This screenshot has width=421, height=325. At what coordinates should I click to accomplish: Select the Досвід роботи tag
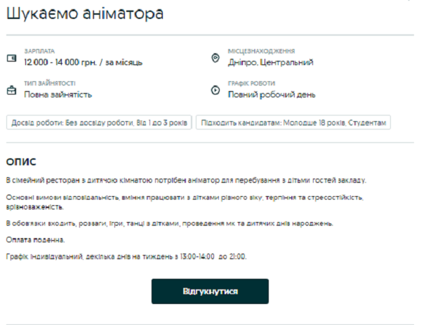point(99,123)
